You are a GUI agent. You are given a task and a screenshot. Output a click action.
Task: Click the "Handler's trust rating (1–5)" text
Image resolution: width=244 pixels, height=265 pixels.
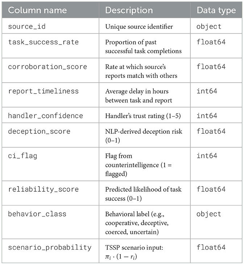(x=141, y=116)
